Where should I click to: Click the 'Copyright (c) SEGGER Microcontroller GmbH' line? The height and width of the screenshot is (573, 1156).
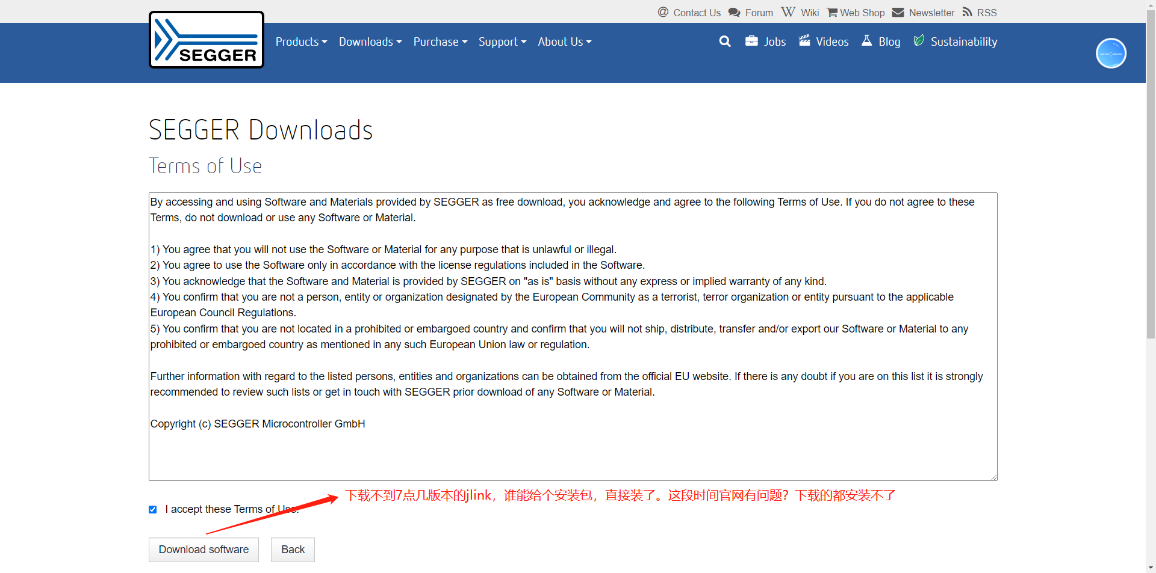pyautogui.click(x=258, y=424)
